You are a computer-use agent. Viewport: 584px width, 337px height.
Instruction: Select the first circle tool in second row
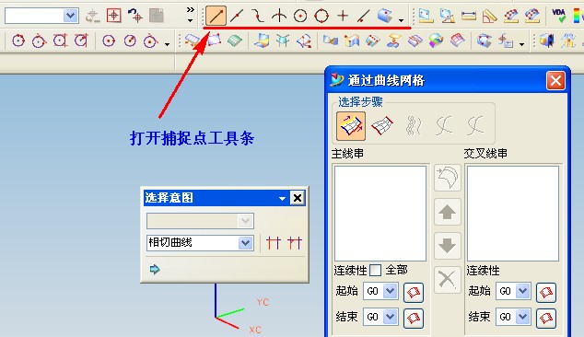(x=18, y=41)
